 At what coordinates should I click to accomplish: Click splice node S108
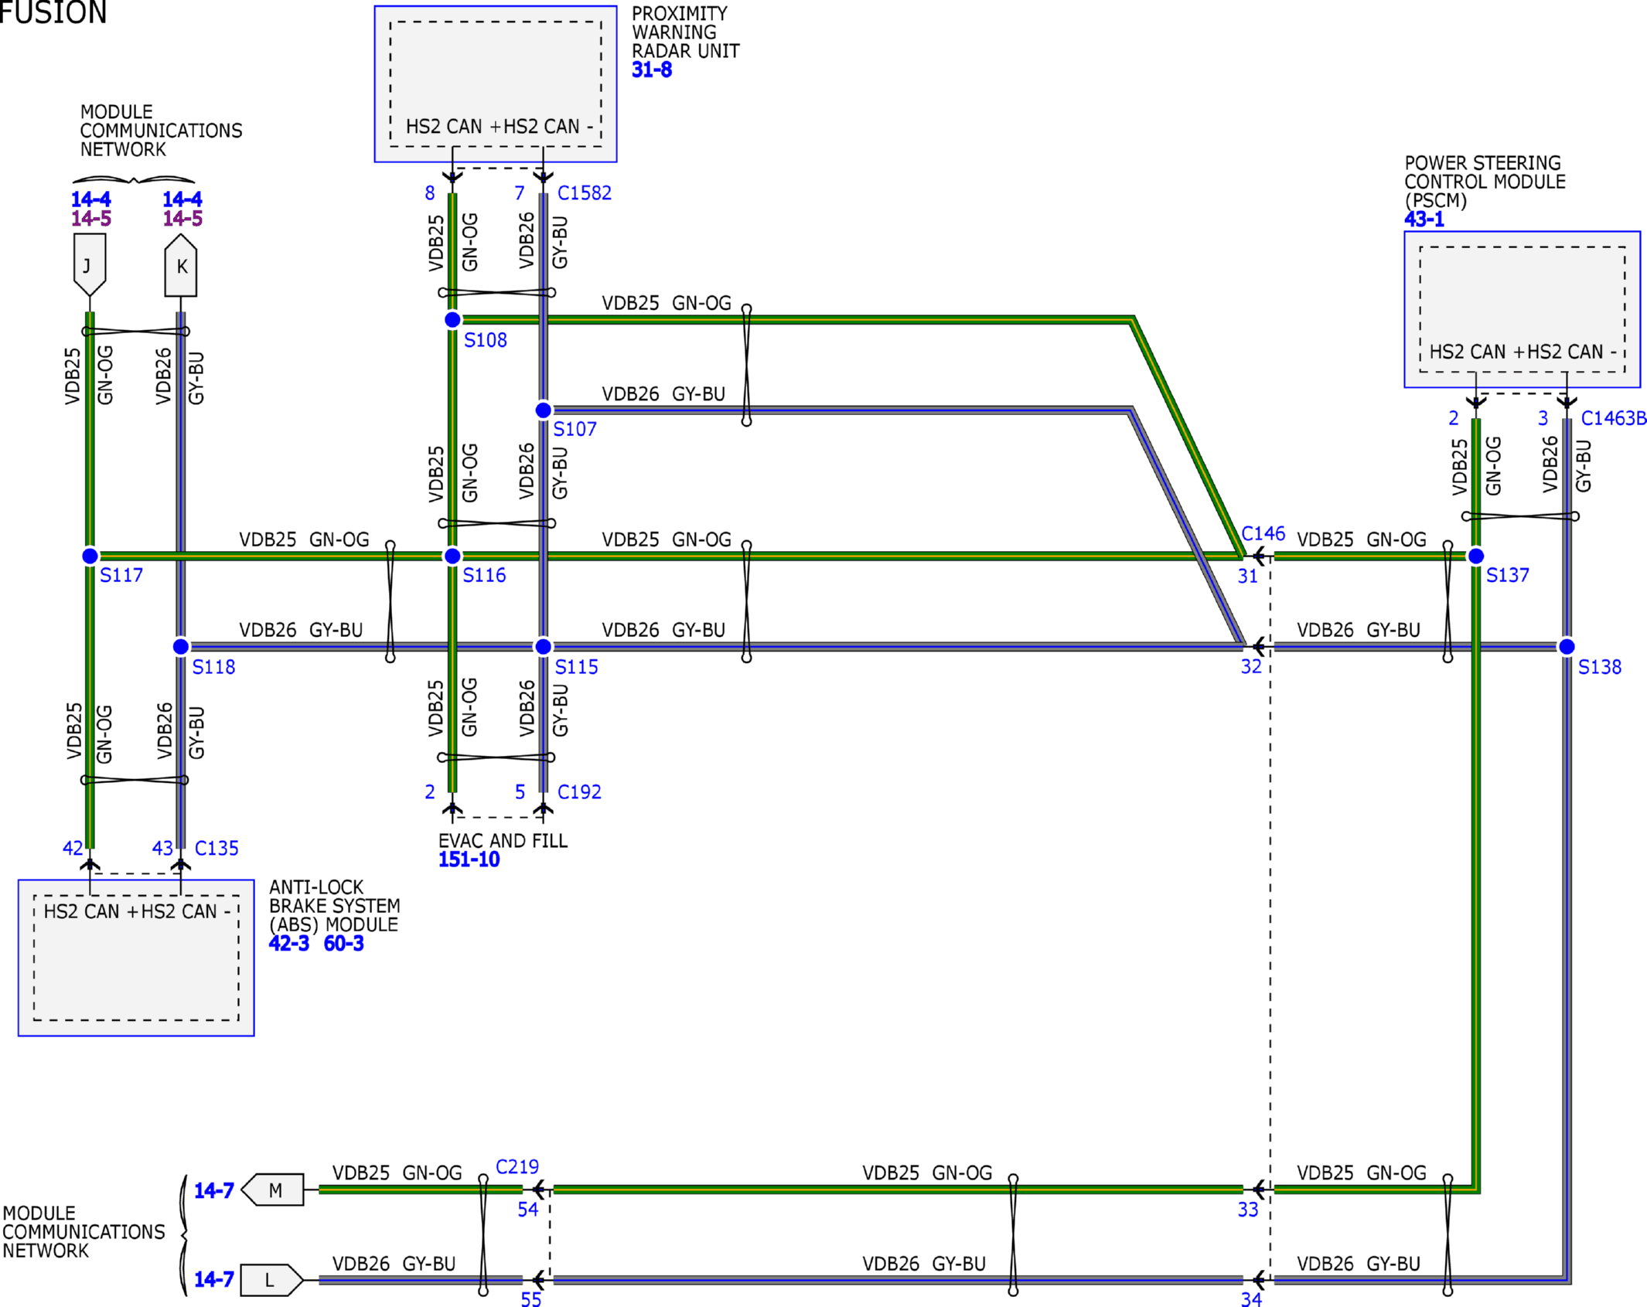point(452,319)
